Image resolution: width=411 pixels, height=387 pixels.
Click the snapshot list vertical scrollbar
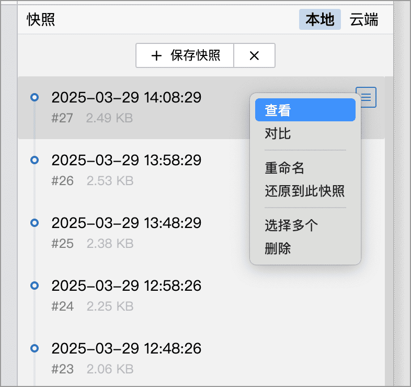coord(389,231)
